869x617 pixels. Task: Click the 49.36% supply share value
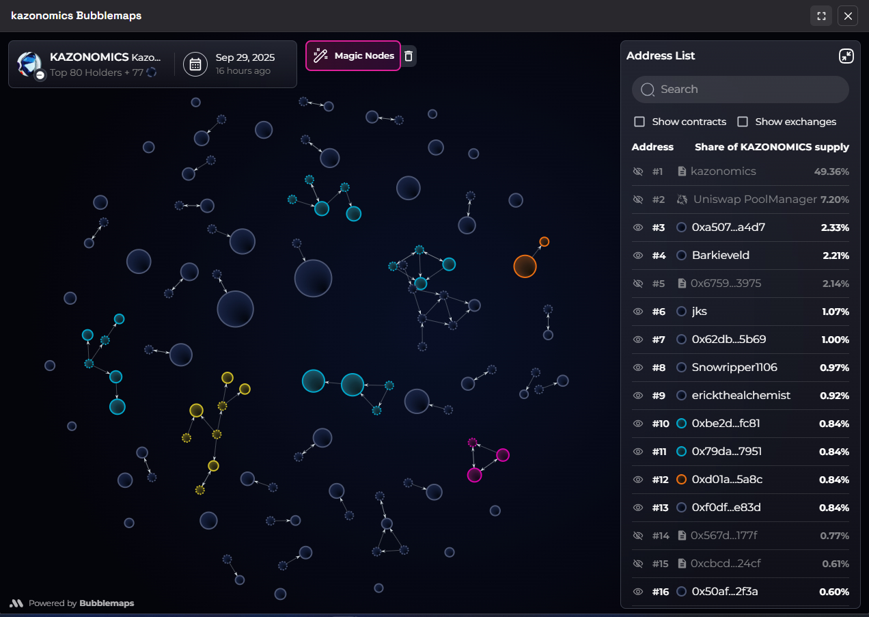(831, 172)
